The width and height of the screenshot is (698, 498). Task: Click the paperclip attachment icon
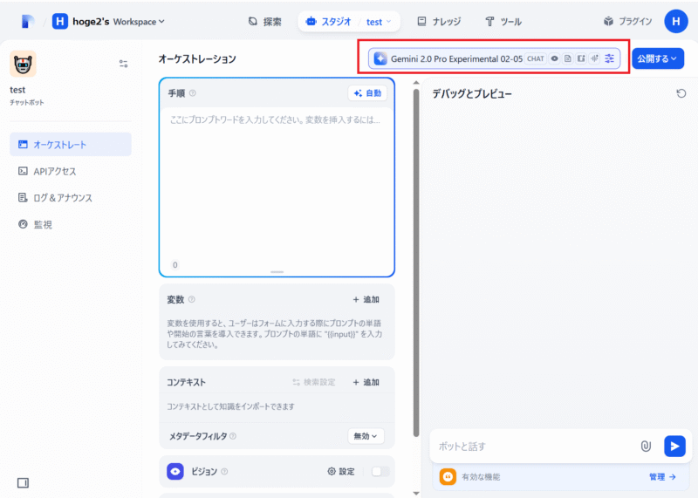tap(646, 446)
